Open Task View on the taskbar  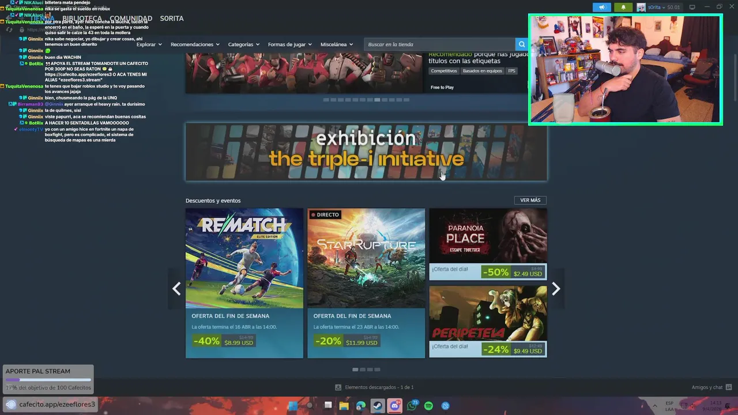[x=328, y=406]
